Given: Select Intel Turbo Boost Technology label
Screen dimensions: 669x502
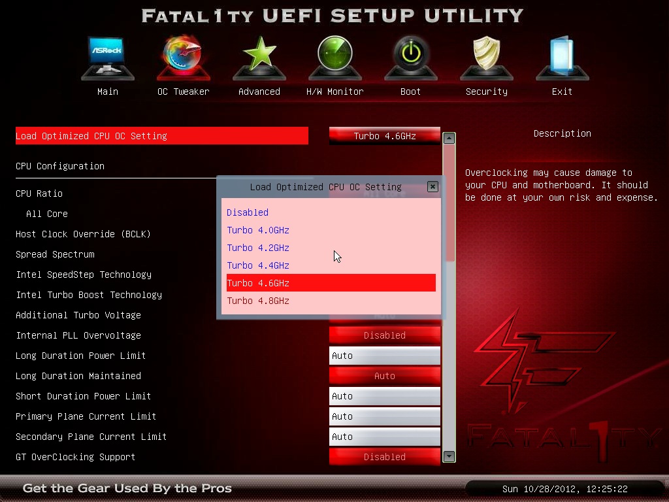Looking at the screenshot, I should 89,295.
